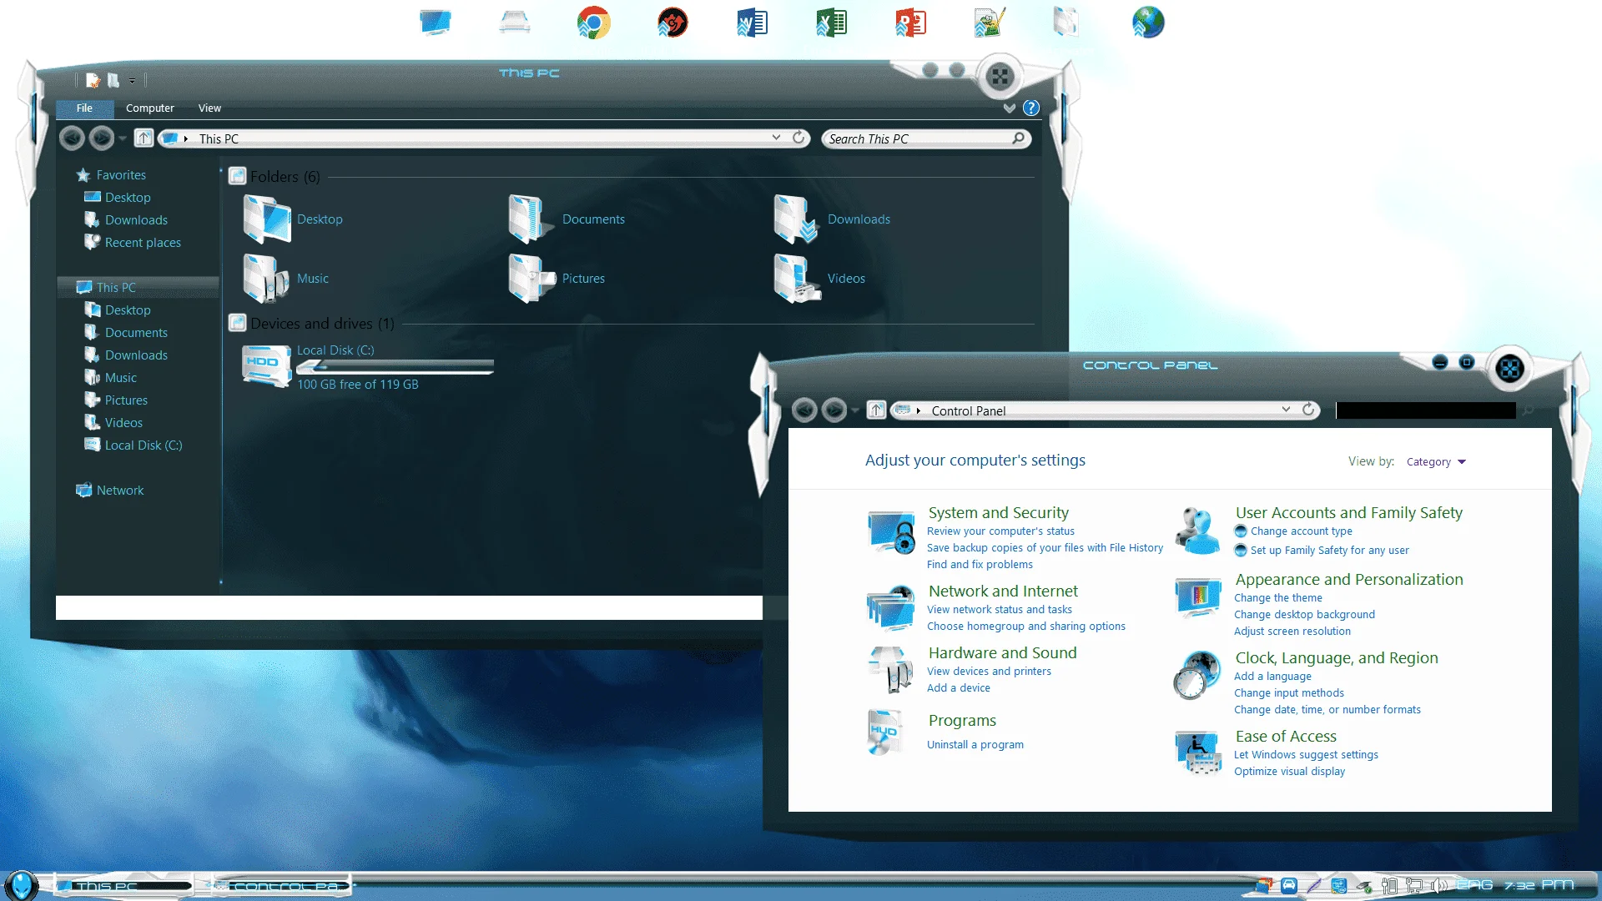This screenshot has width=1602, height=901.
Task: Select the Local Disk (C:) HDD icon
Action: (x=266, y=365)
